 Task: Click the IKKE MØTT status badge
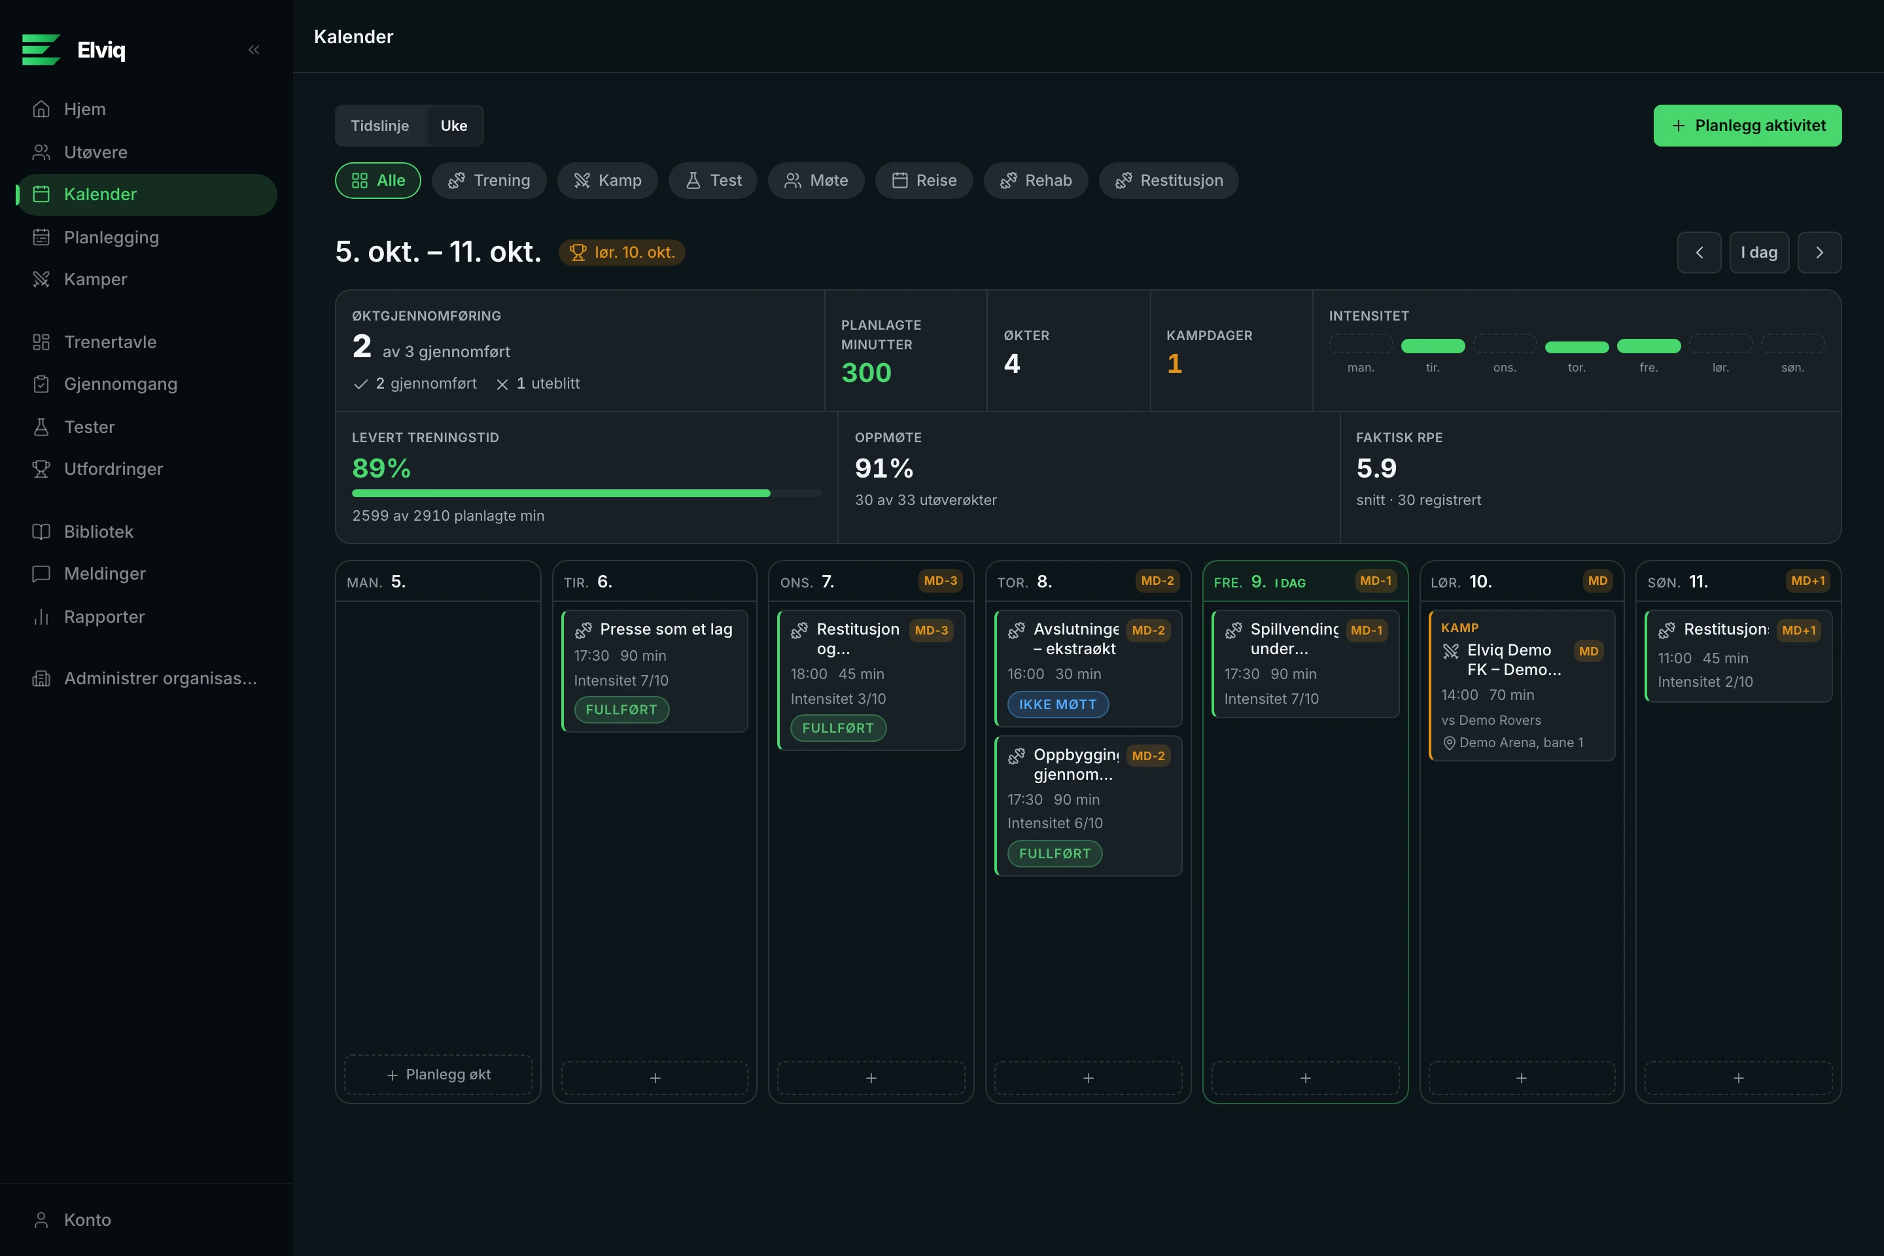click(x=1057, y=704)
